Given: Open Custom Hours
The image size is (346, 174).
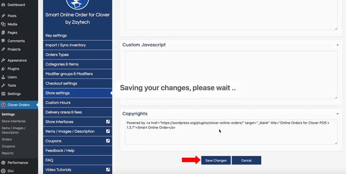Looking at the screenshot, I should pyautogui.click(x=77, y=103).
